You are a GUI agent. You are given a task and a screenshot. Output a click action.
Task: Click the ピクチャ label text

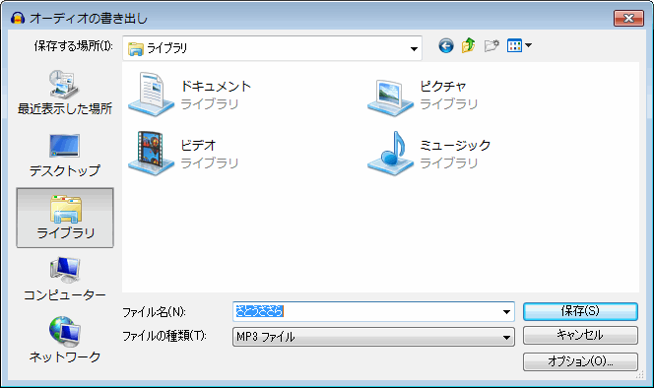click(x=443, y=87)
